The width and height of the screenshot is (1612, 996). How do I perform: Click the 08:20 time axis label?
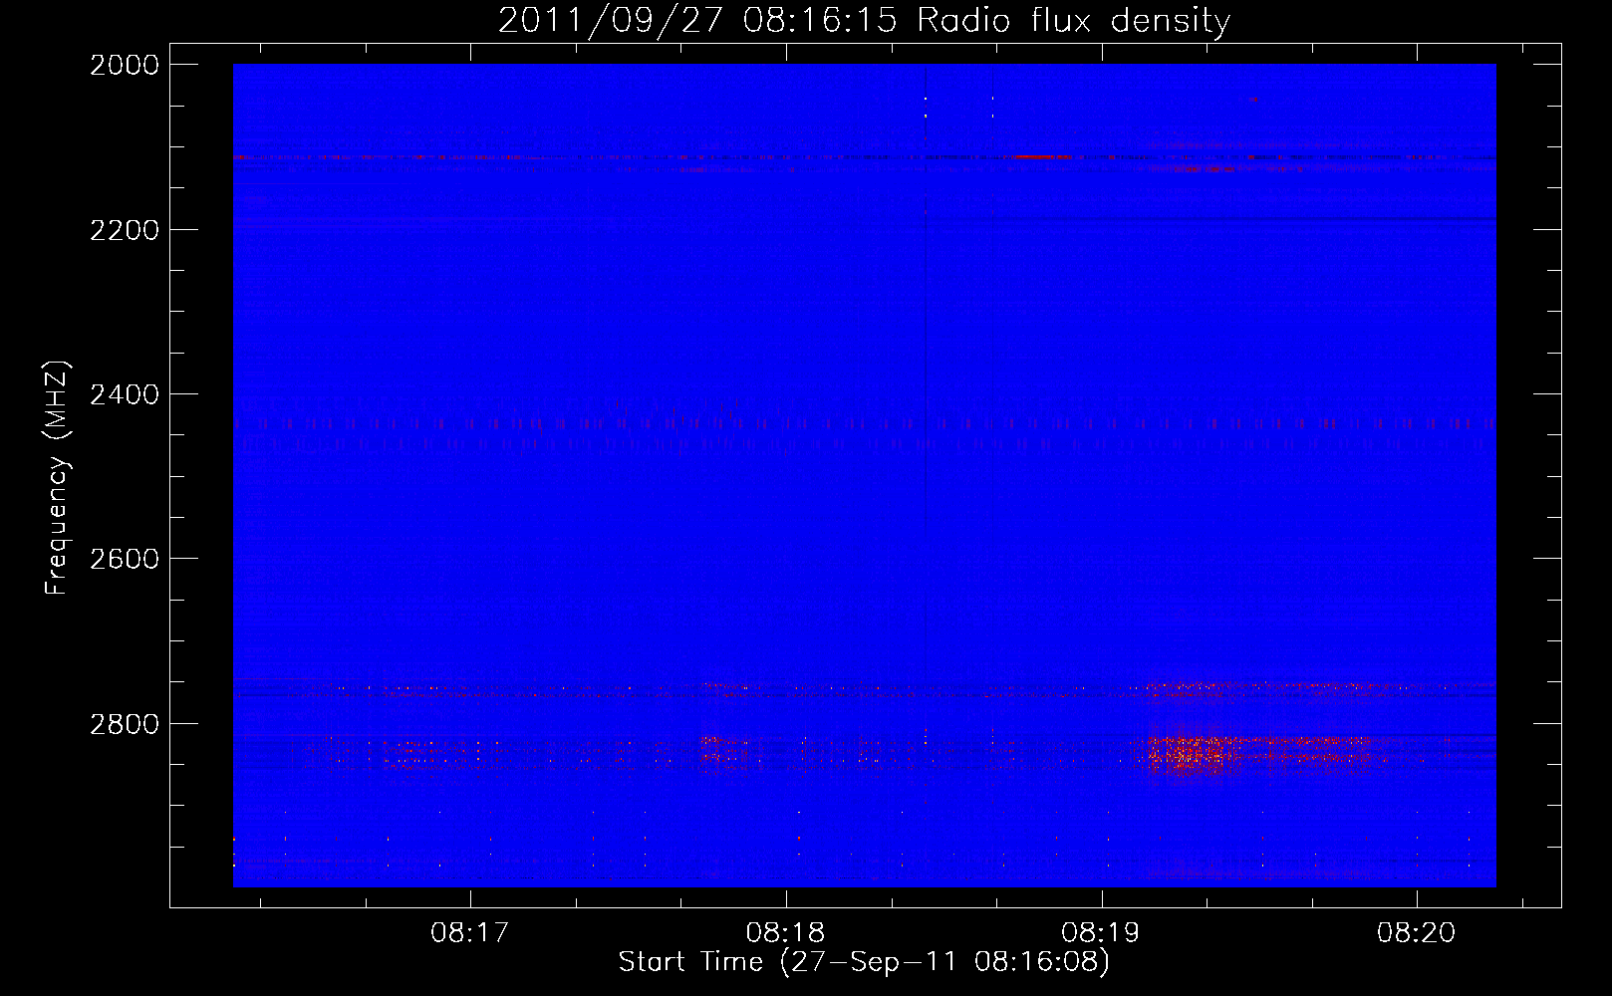tap(1417, 933)
